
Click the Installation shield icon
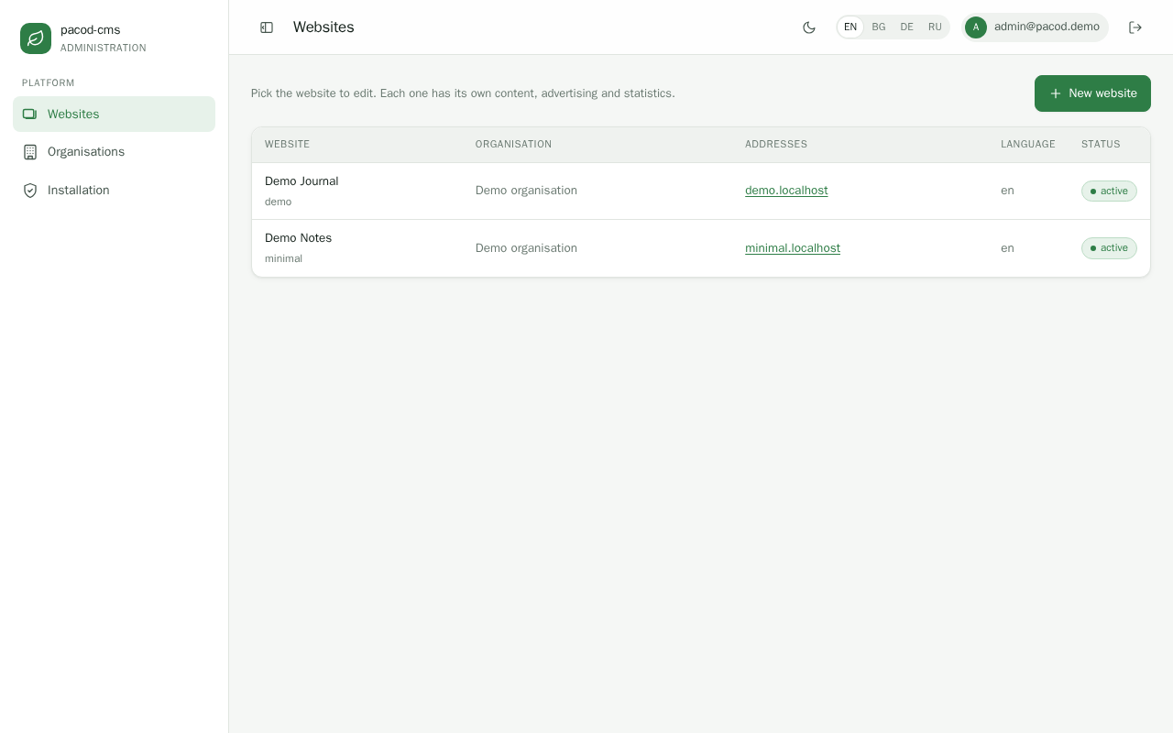tap(30, 191)
